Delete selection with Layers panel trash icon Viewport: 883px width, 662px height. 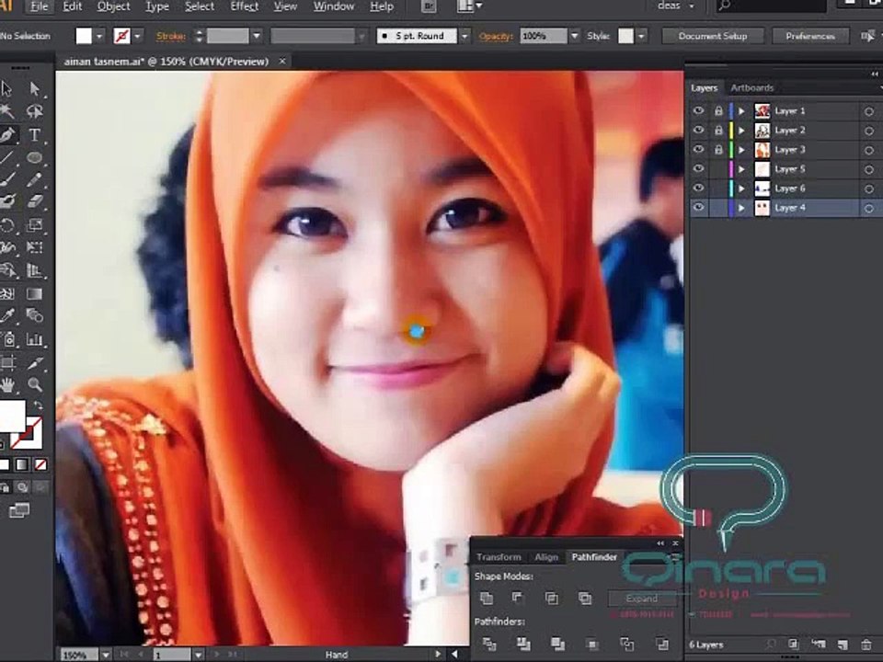coord(866,645)
